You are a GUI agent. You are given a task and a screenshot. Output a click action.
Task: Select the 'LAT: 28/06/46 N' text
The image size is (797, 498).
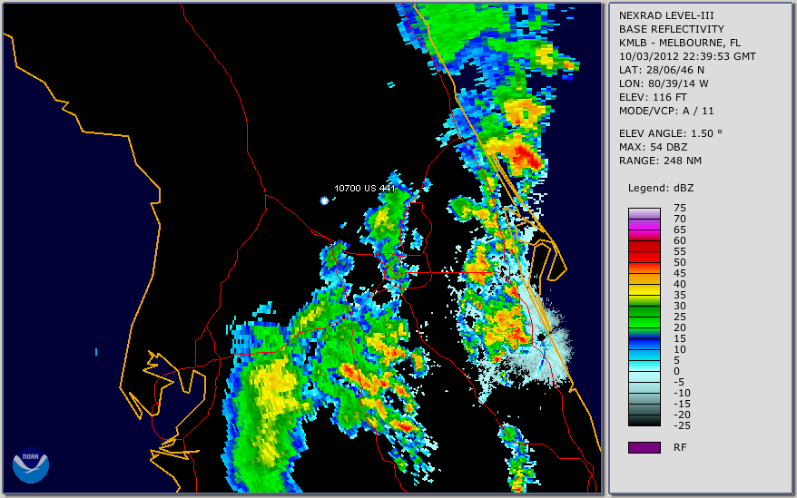tap(661, 70)
